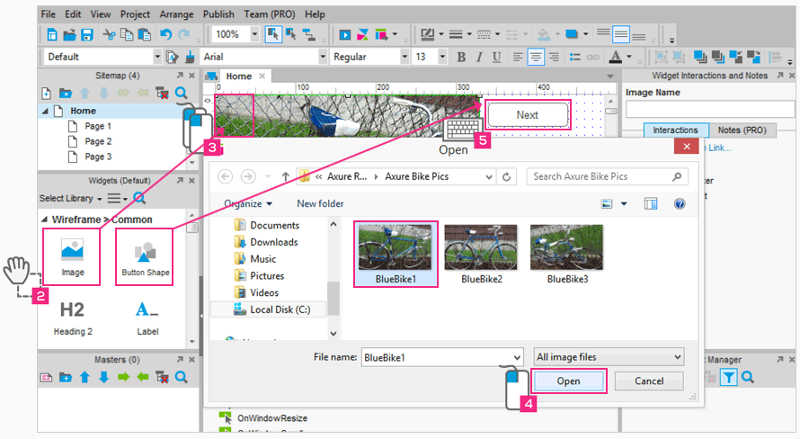
Task: Select the Button Shape widget
Action: tap(145, 255)
